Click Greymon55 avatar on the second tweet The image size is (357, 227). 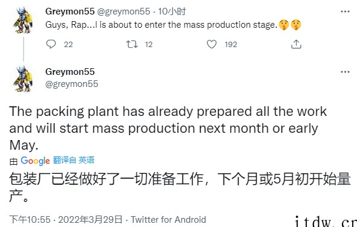(23, 79)
